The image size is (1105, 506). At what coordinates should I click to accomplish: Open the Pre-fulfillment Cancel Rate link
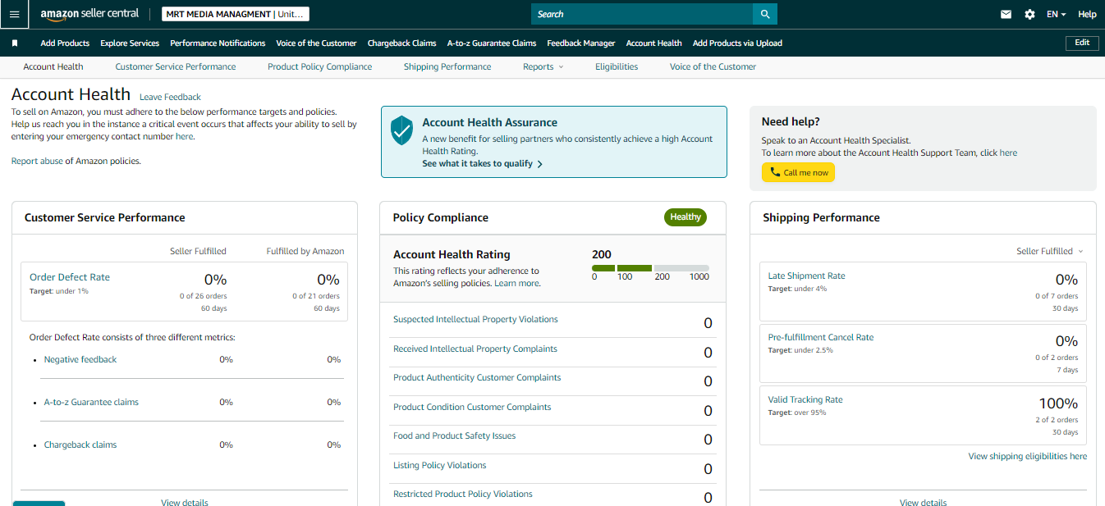click(821, 337)
